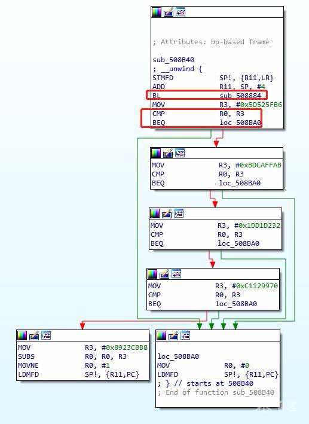Viewport: 309px width, 424px height.
Task: Click group-nodes icon in sub_508B40 node header
Action: 180,12
